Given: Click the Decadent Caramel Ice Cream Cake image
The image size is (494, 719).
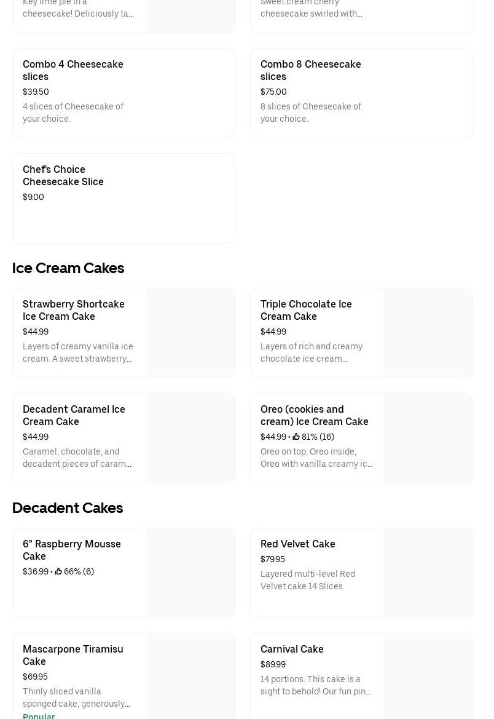Looking at the screenshot, I should click(x=190, y=438).
